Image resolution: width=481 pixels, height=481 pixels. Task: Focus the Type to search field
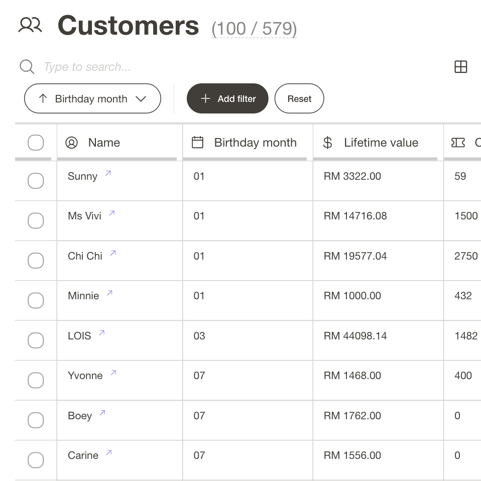pos(87,67)
